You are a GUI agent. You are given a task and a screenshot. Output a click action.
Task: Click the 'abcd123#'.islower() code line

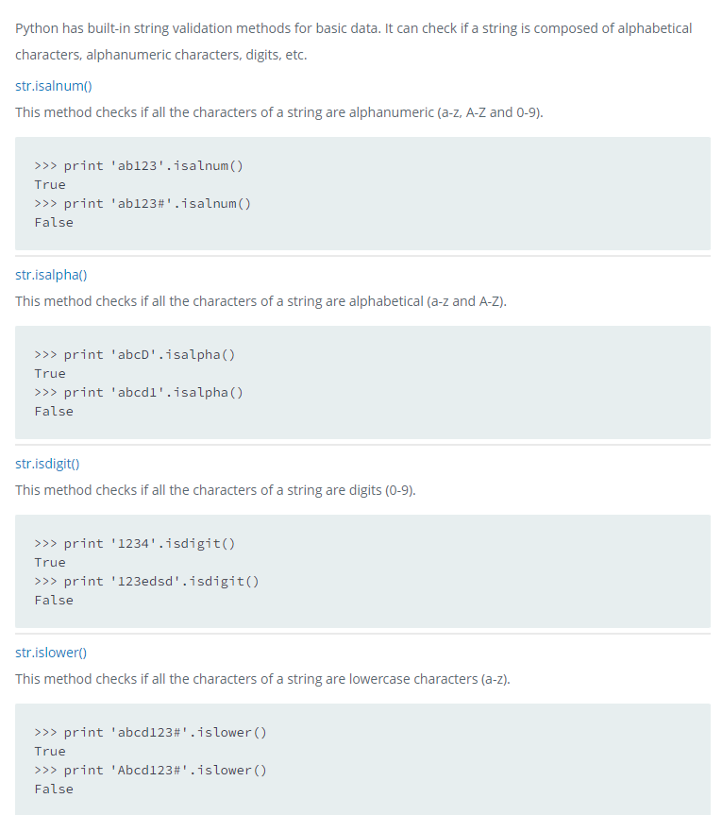click(x=151, y=732)
